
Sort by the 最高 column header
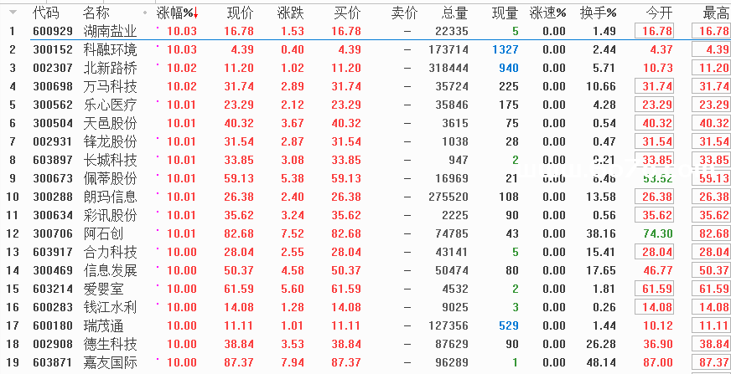(716, 13)
